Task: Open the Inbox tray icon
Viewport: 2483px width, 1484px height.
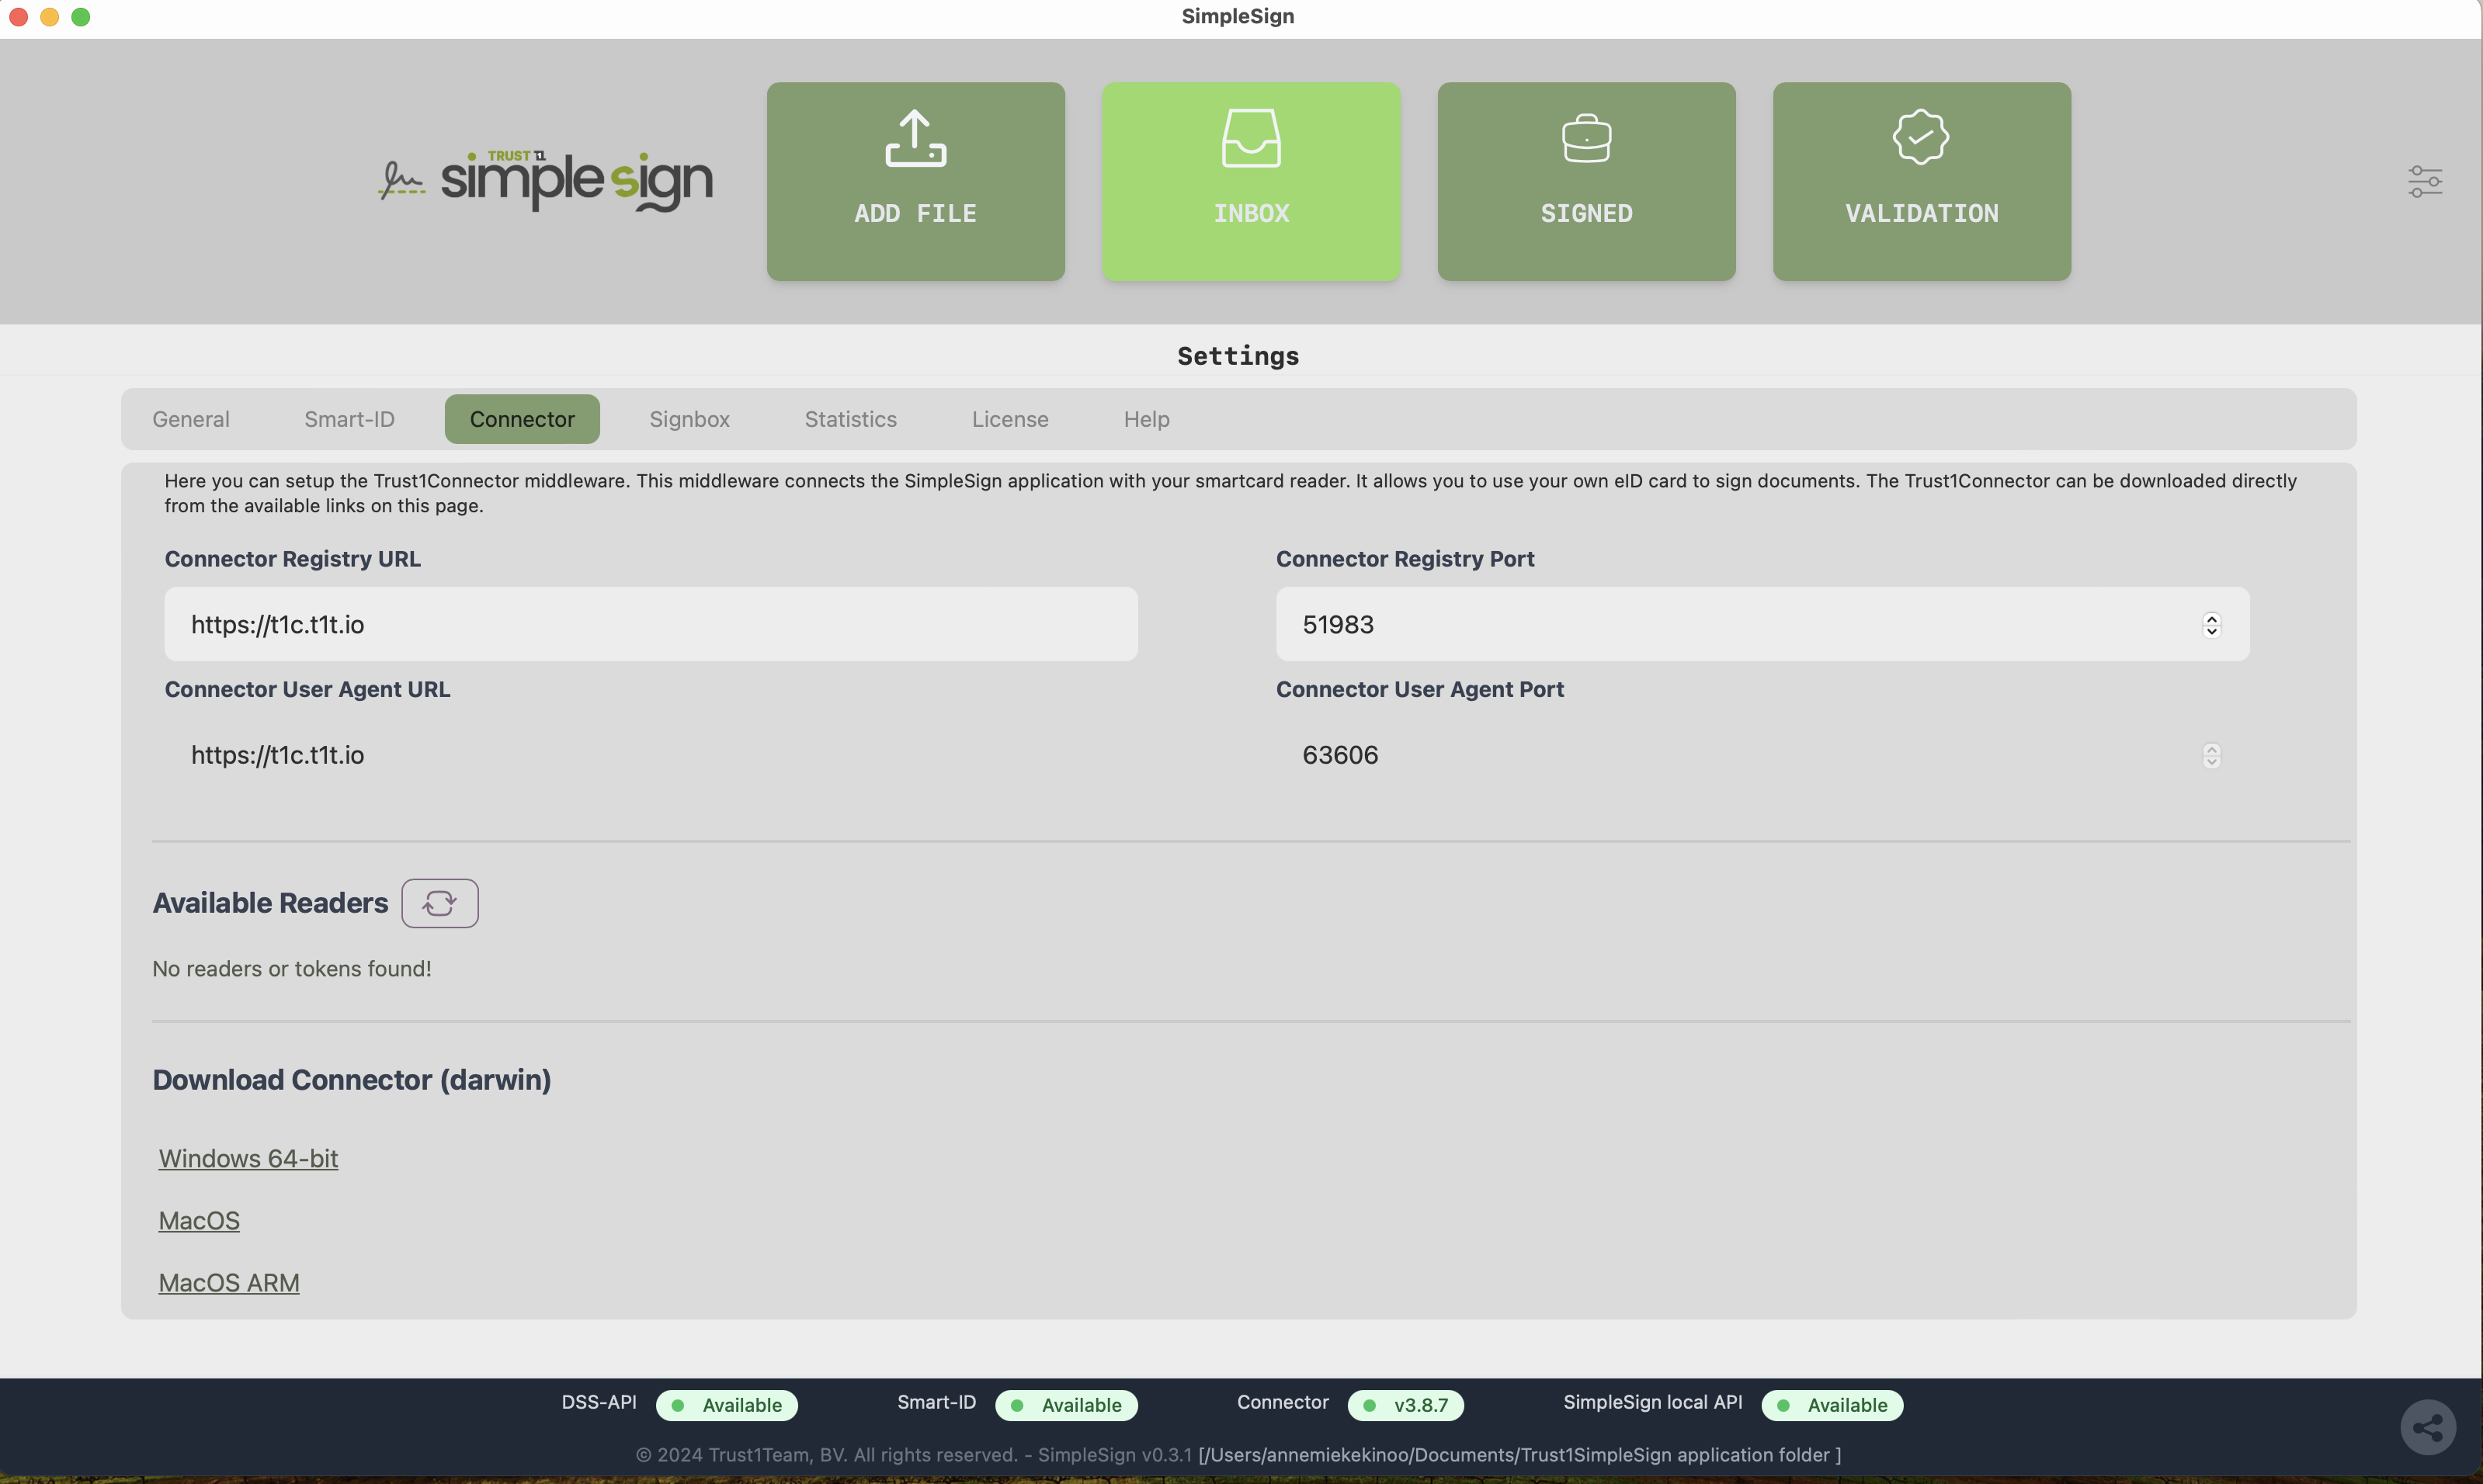Action: 1251,138
